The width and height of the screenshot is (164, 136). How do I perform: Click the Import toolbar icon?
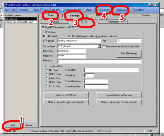click(84, 10)
